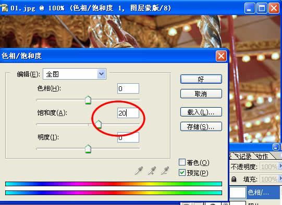The height and width of the screenshot is (205, 282).
Task: Minimize the layers palette window
Action: point(276,147)
